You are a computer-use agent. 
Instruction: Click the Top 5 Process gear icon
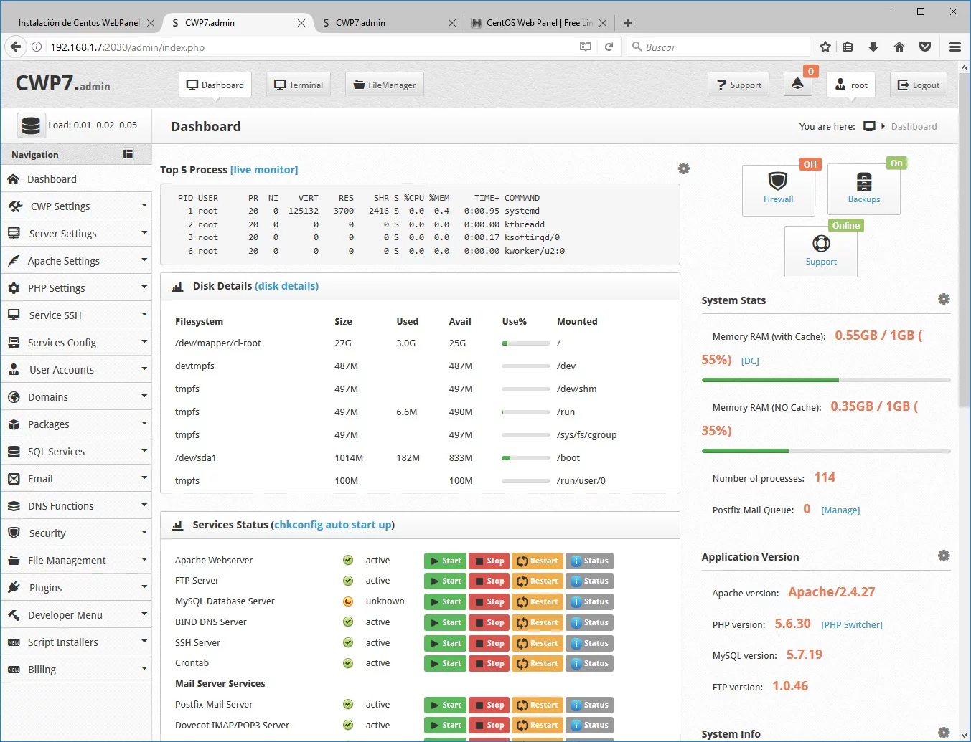click(x=684, y=168)
